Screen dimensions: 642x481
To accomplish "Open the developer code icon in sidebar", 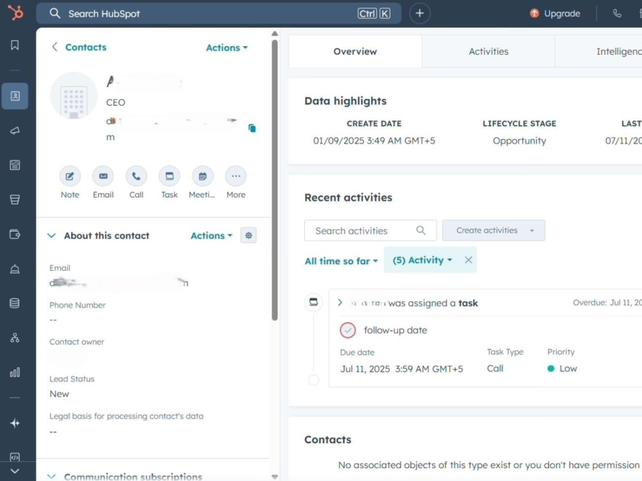I will pyautogui.click(x=15, y=457).
